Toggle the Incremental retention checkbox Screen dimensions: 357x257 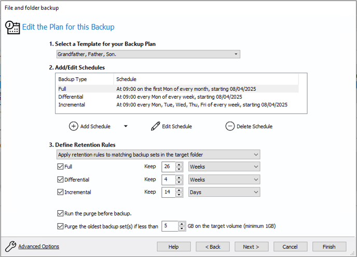tap(60, 192)
